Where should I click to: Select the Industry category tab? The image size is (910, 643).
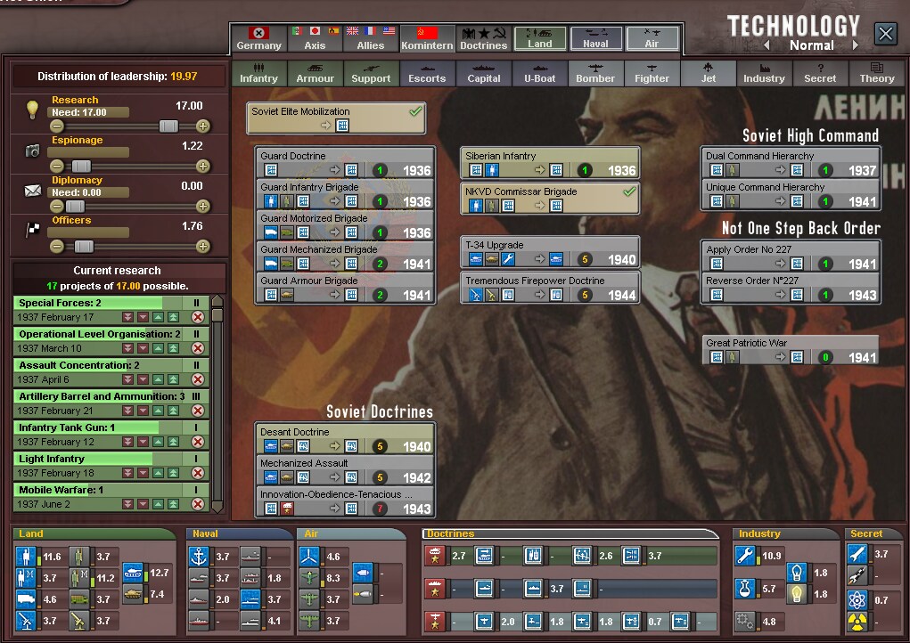(764, 74)
